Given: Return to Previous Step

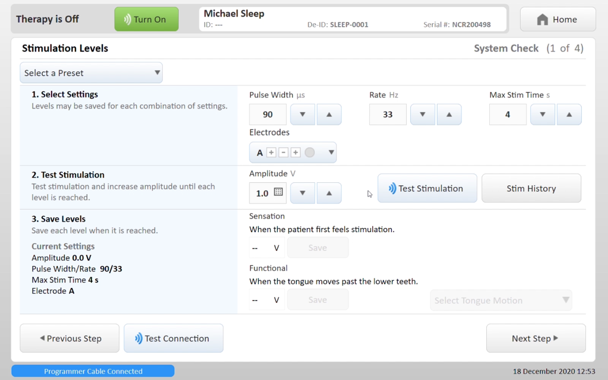Looking at the screenshot, I should coord(70,338).
